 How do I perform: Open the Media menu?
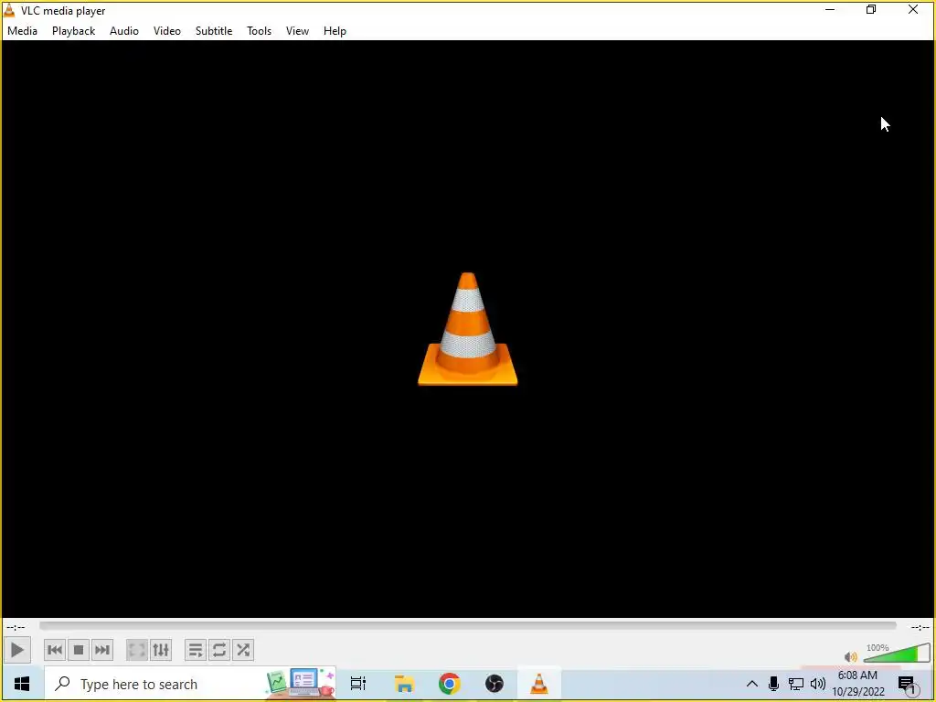coord(22,31)
